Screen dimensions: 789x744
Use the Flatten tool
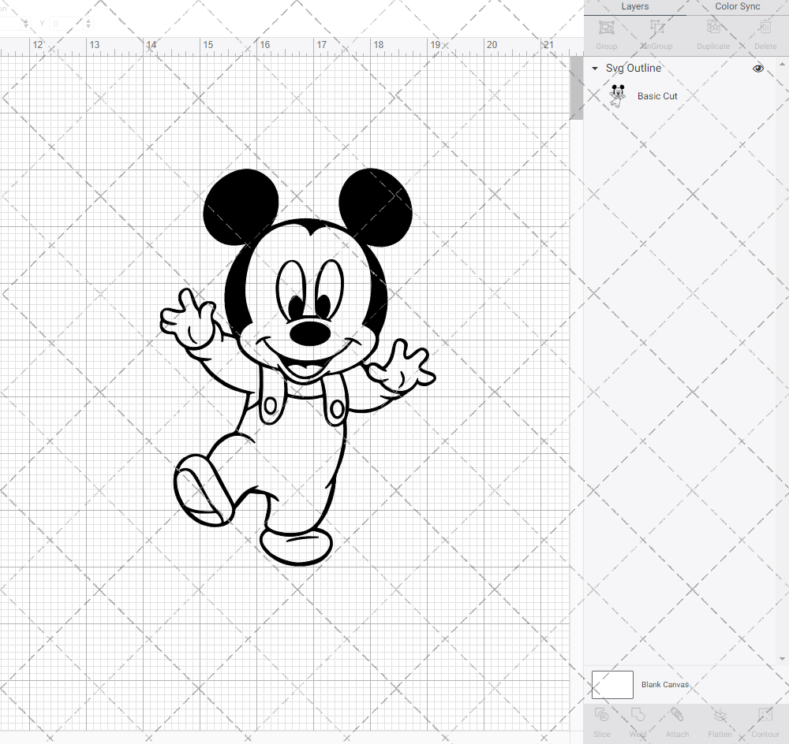(720, 721)
